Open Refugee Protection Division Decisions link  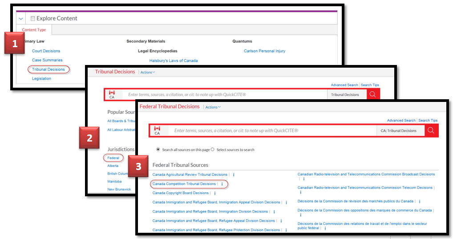(x=216, y=230)
